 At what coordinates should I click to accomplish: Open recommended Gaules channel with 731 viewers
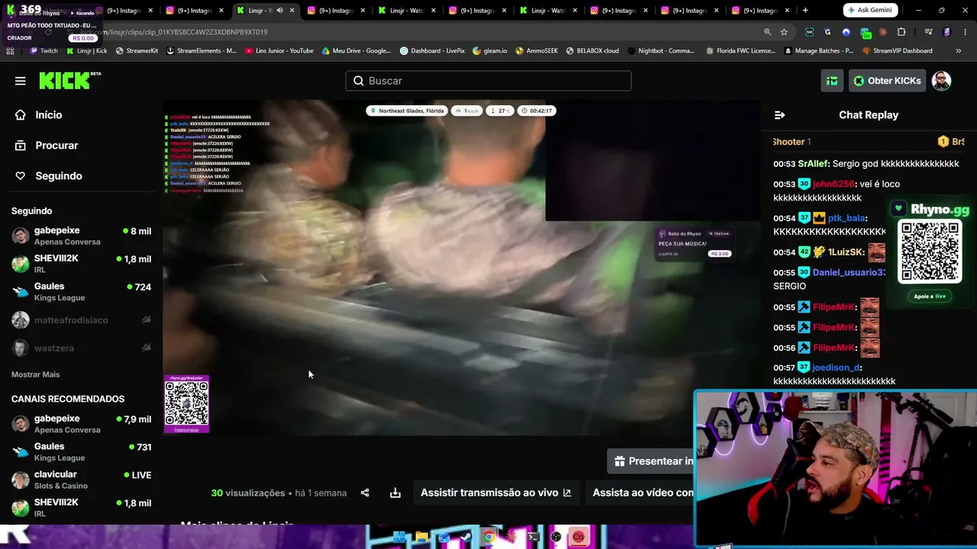coord(81,452)
